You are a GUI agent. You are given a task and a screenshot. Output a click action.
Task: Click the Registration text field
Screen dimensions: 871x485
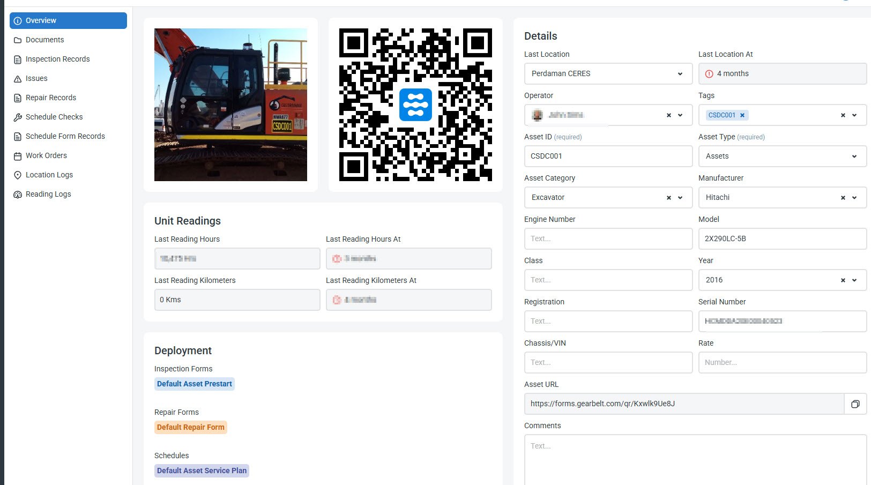[x=608, y=322]
